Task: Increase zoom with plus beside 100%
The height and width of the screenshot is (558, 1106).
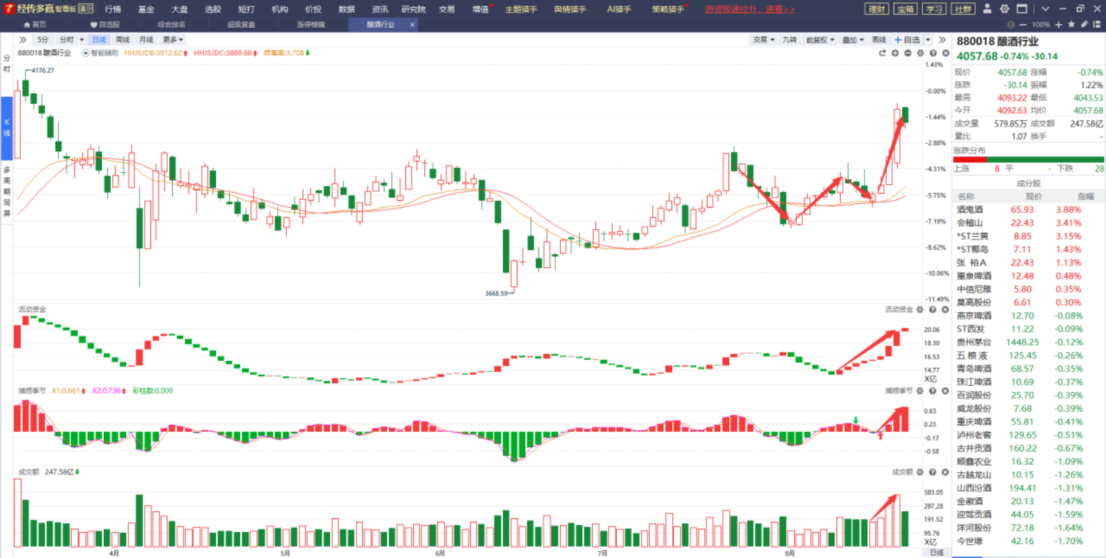Action: pyautogui.click(x=1059, y=24)
